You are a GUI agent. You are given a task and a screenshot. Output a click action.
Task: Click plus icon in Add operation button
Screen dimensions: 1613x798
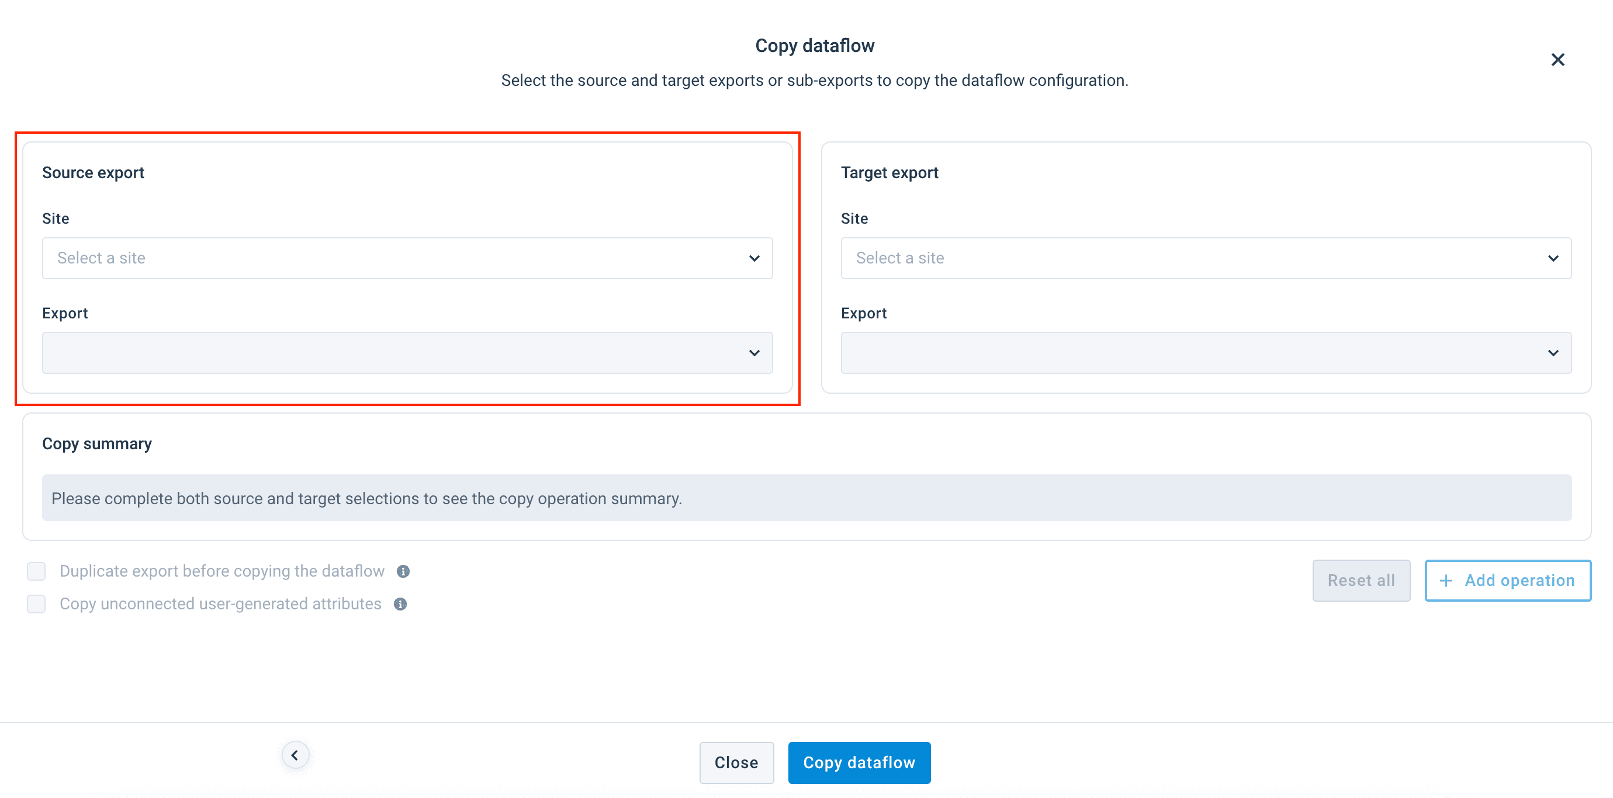pos(1446,581)
